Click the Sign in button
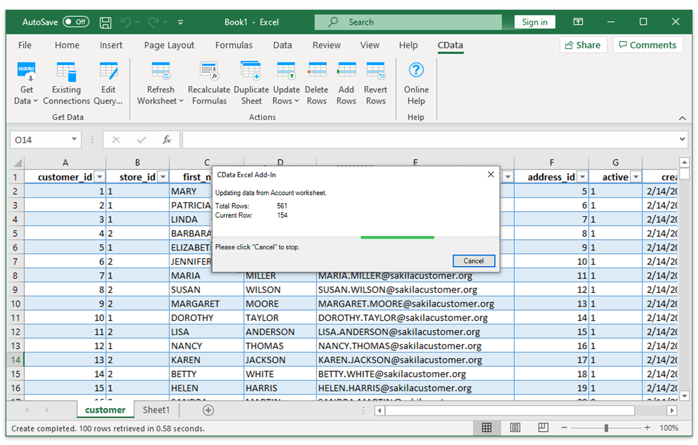Image resolution: width=698 pixels, height=445 pixels. [x=535, y=21]
